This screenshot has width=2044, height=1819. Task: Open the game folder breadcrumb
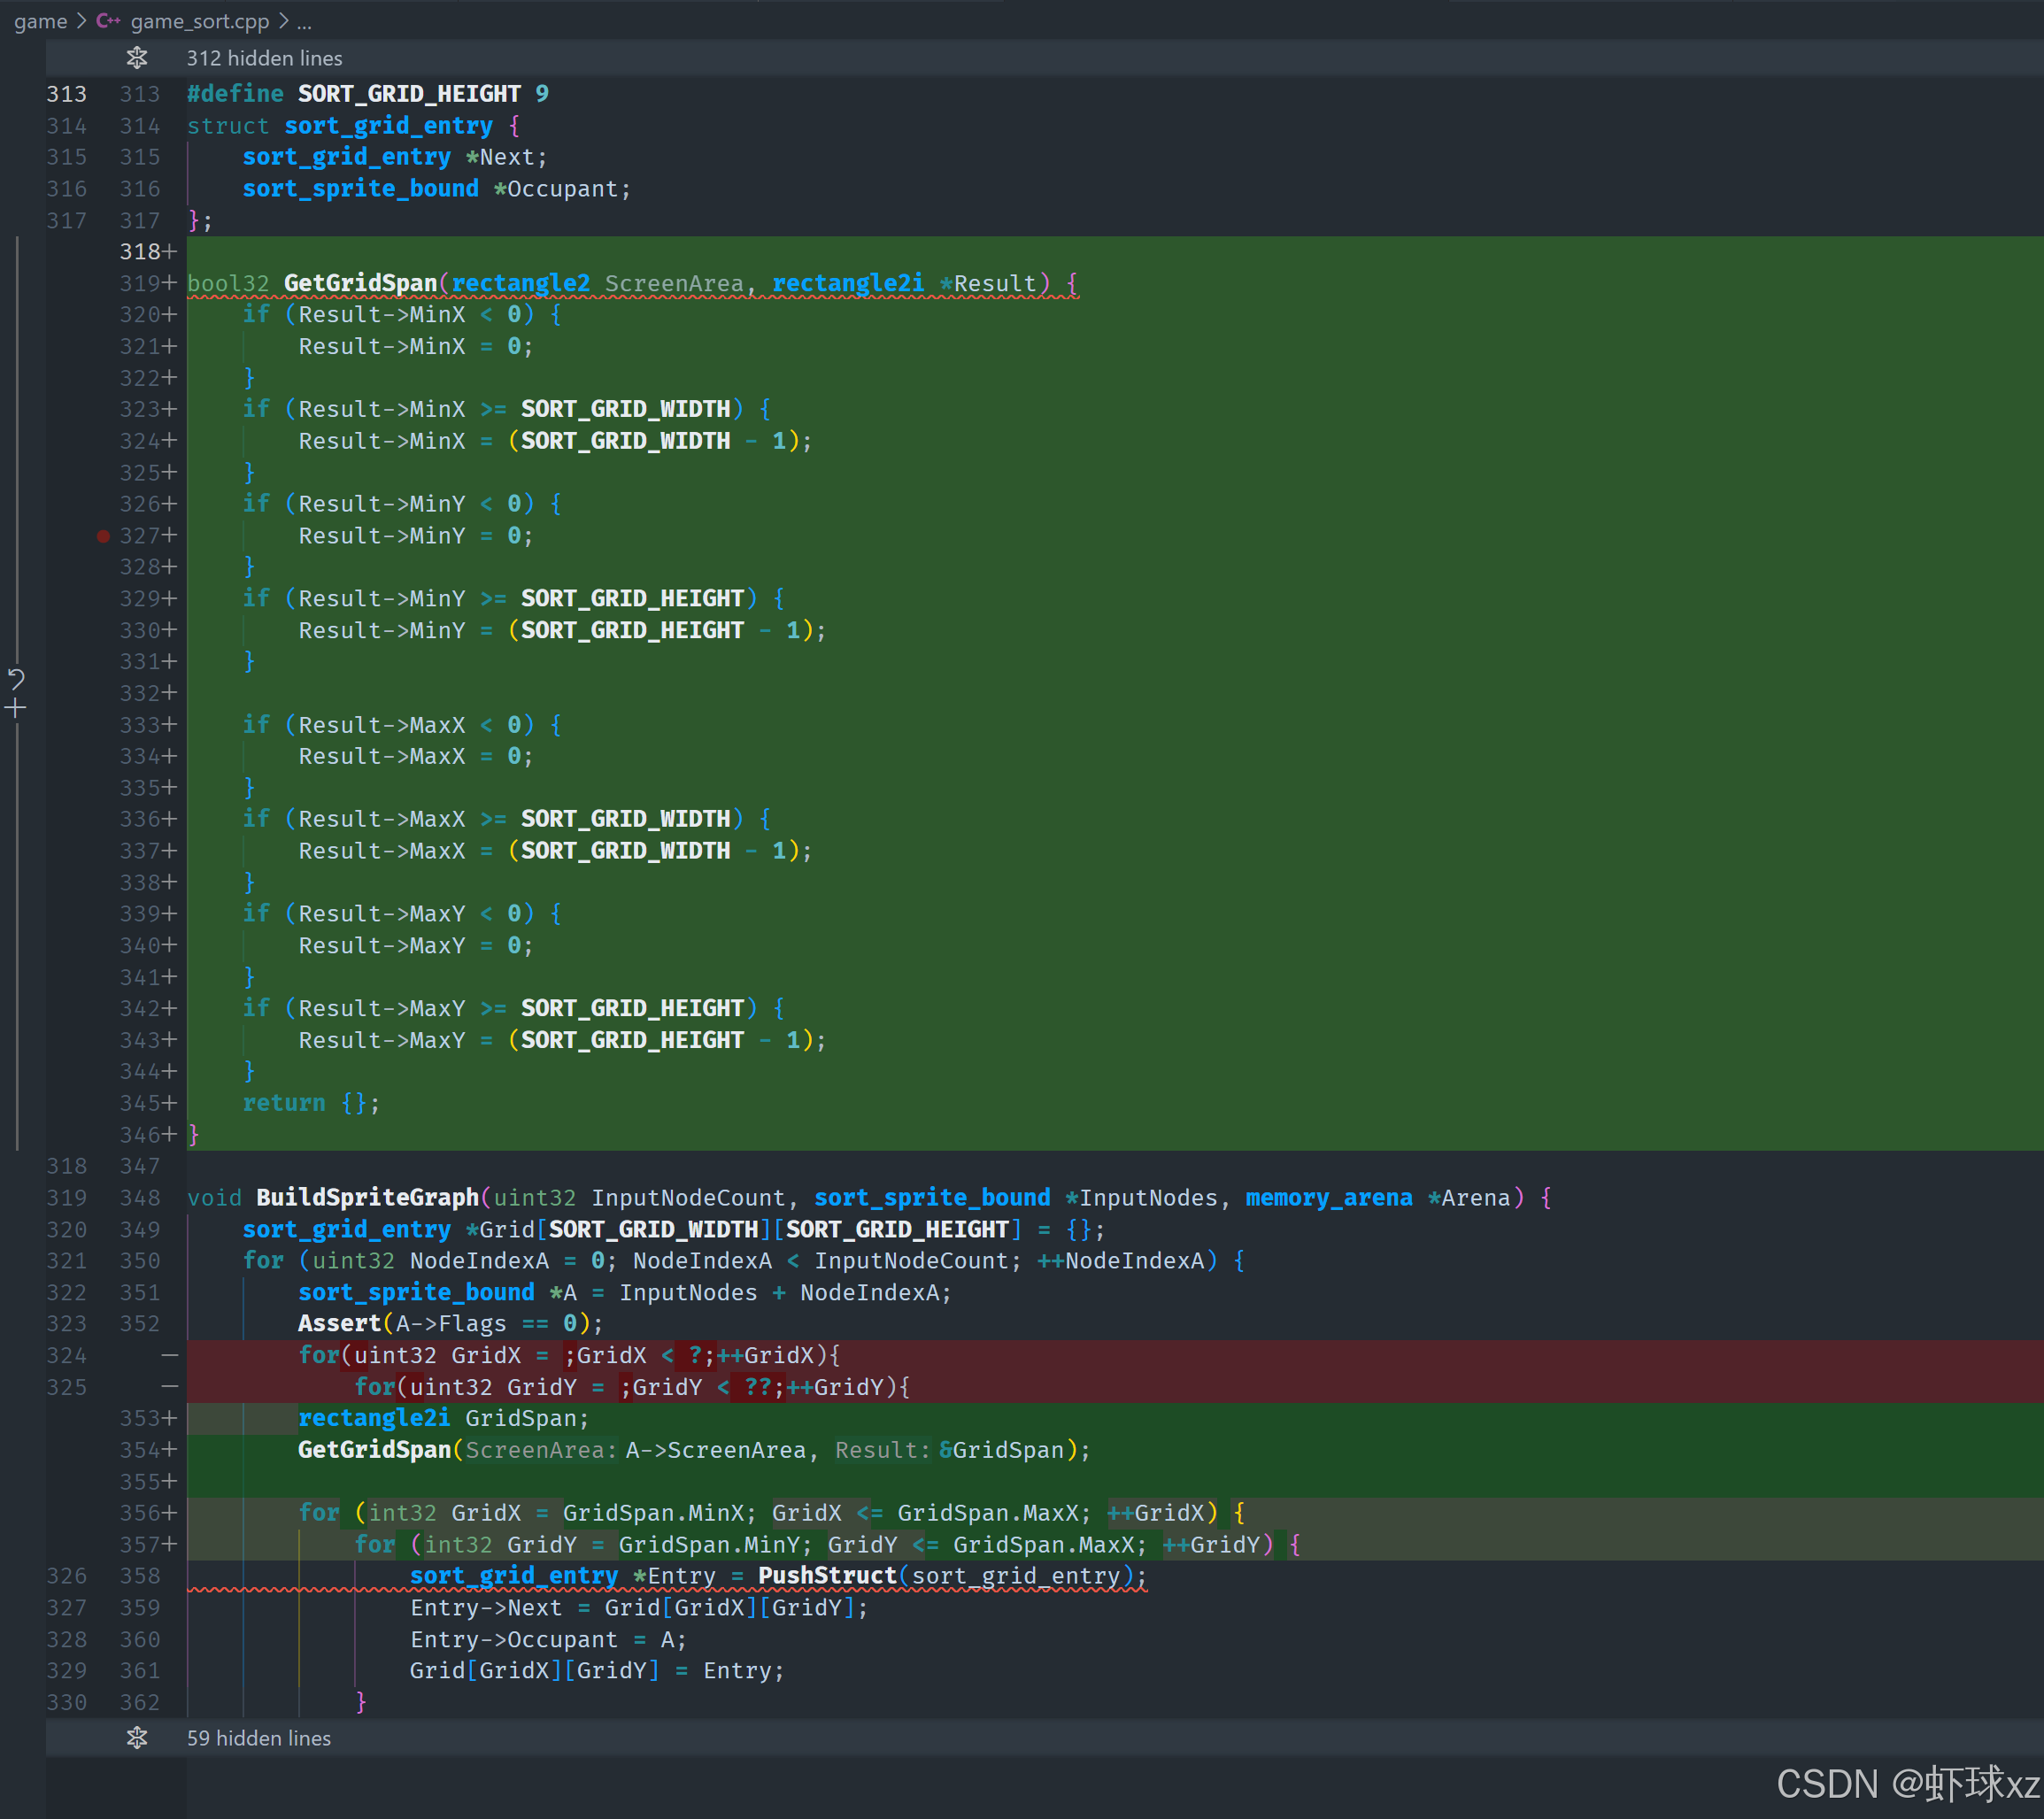(40, 21)
